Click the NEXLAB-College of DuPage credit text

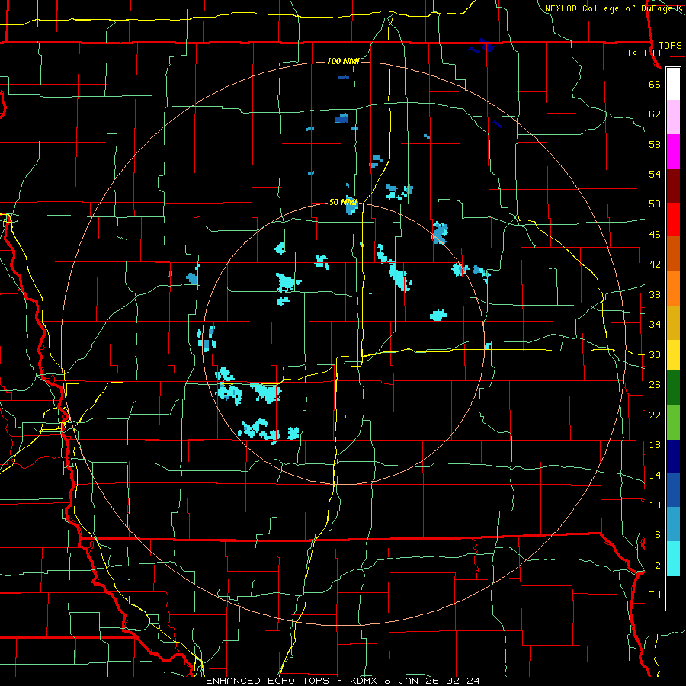click(608, 8)
